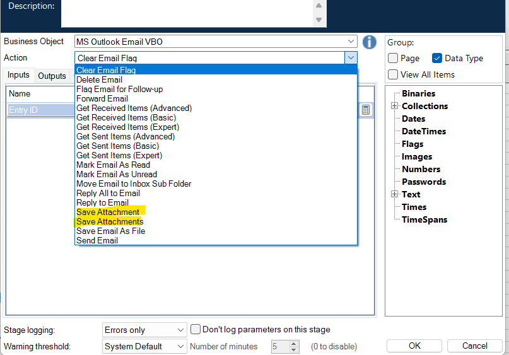Increase the number of minutes stepper
The image size is (509, 355).
coord(293,343)
